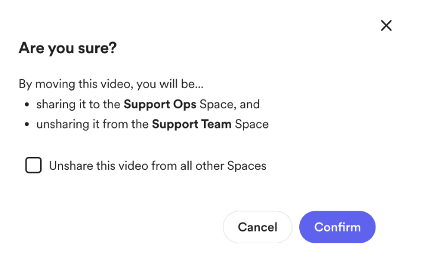Click 'Space, and' after Support Ops
Screen dimensions: 421x277
[229, 104]
